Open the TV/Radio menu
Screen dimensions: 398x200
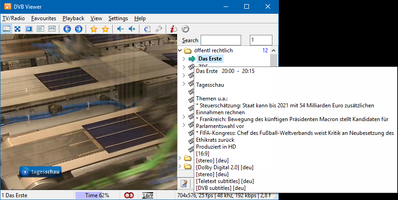pos(12,18)
